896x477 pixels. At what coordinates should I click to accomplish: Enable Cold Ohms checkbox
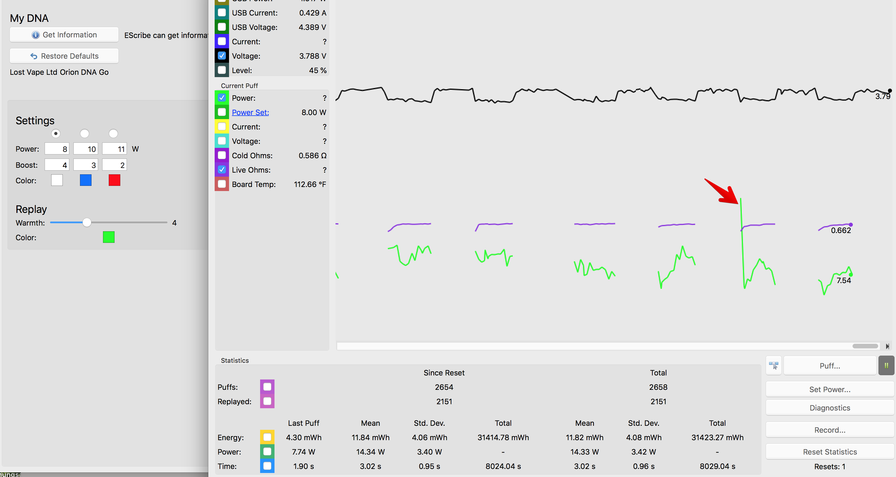pyautogui.click(x=222, y=155)
